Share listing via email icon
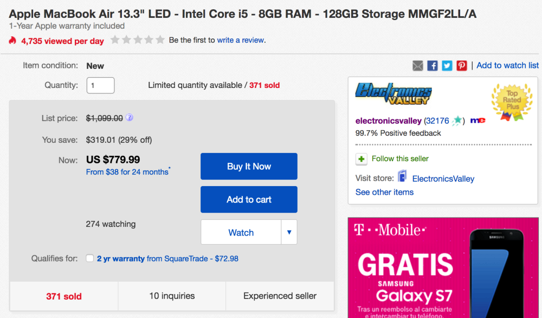Viewport: 542px width, 318px height. 417,66
